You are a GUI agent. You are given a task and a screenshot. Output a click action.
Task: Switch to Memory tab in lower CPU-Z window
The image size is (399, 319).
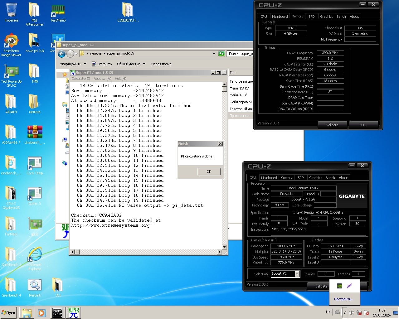click(x=286, y=178)
